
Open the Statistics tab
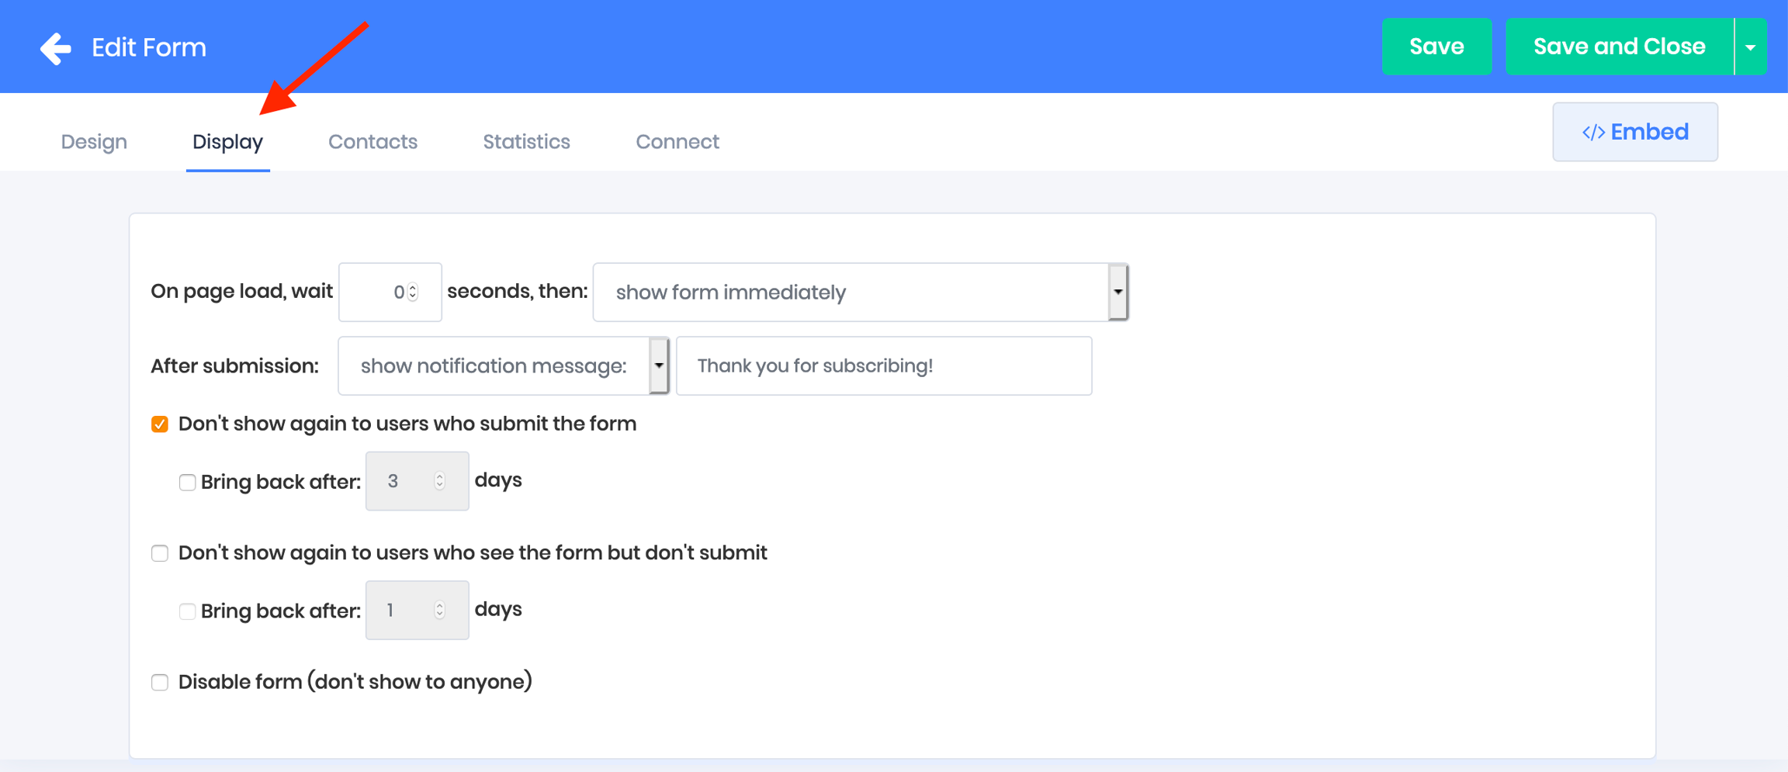click(526, 142)
